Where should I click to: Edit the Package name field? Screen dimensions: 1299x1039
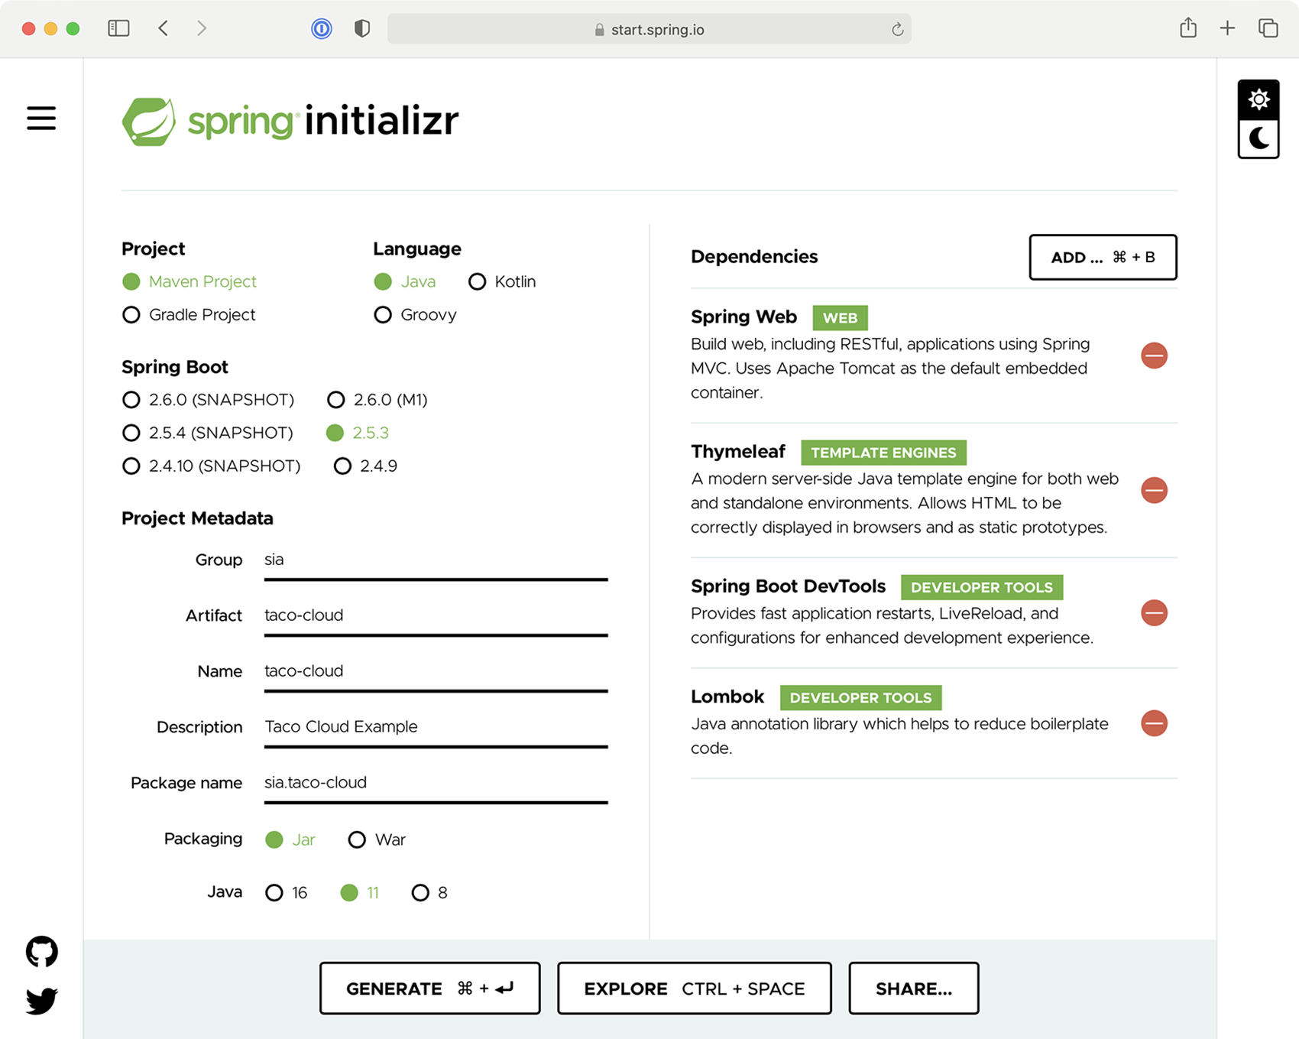click(436, 784)
